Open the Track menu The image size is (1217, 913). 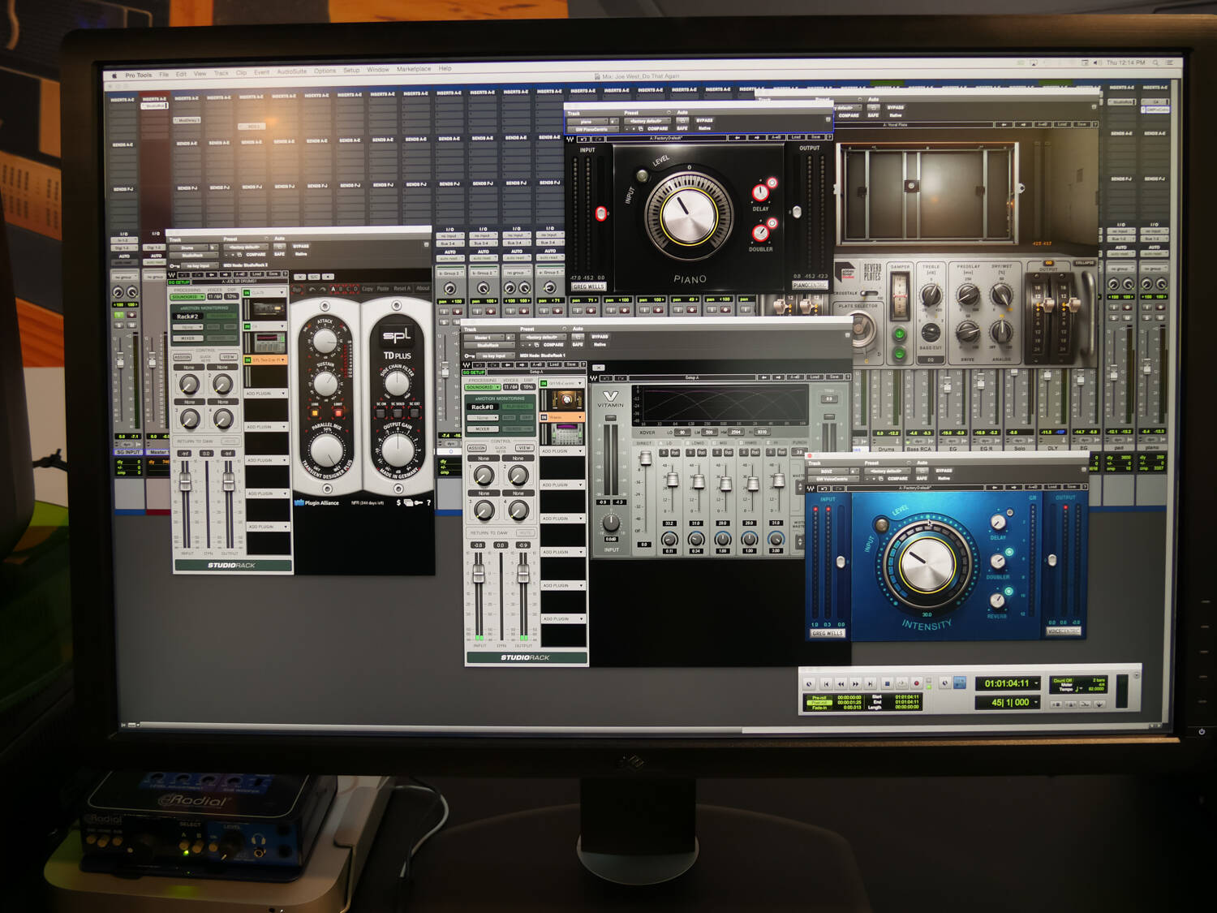221,73
